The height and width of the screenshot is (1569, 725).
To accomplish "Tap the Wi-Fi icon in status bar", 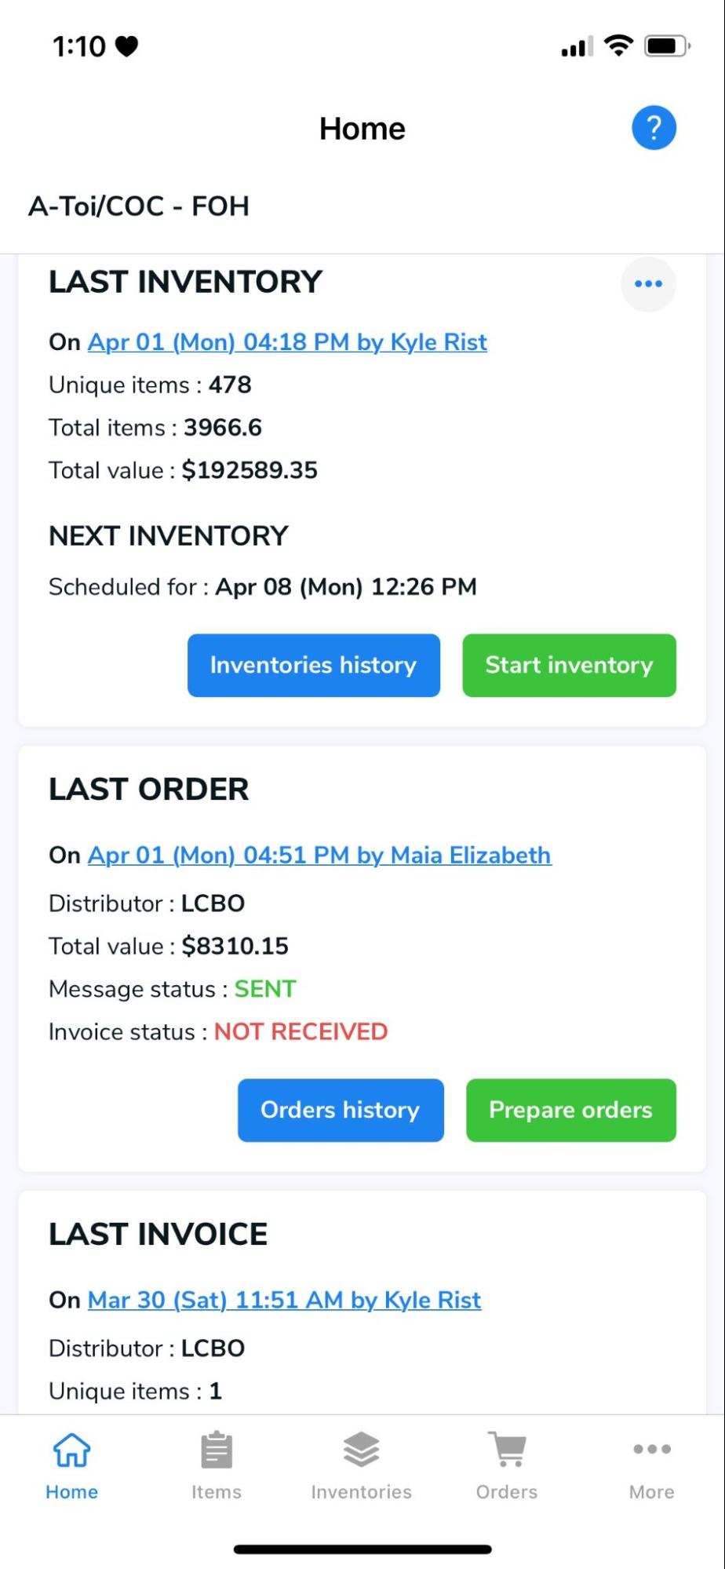I will (619, 46).
